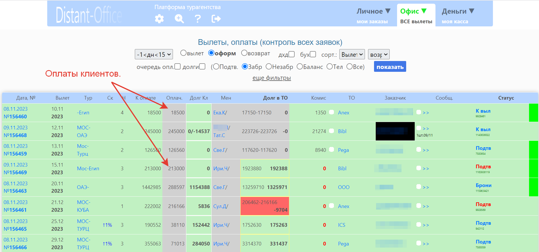Screen dimensions: 539x252
Task: Open order №156460 link
Action: [15, 117]
